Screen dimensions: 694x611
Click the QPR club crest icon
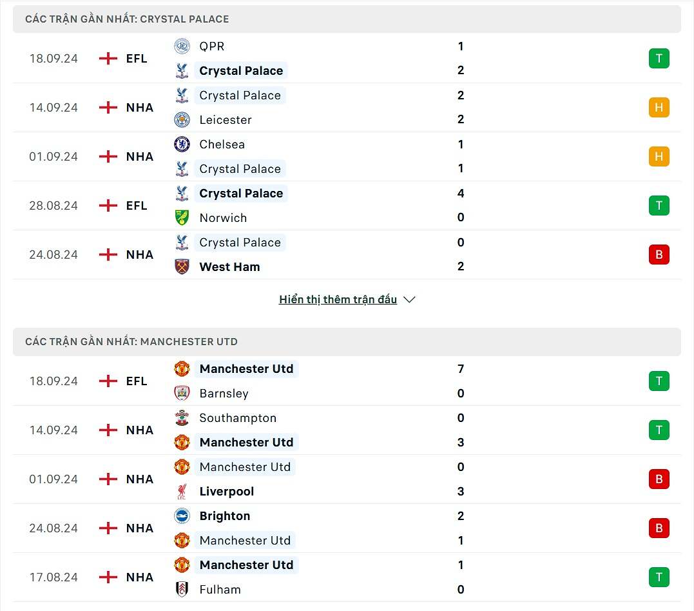[182, 46]
